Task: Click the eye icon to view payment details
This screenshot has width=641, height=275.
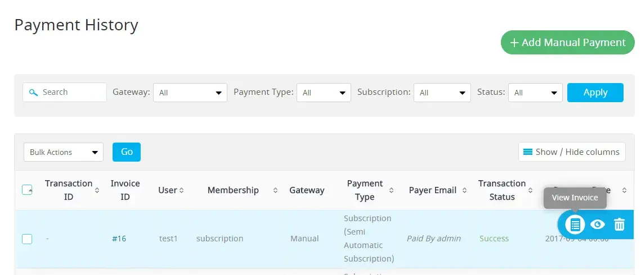Action: click(x=597, y=225)
